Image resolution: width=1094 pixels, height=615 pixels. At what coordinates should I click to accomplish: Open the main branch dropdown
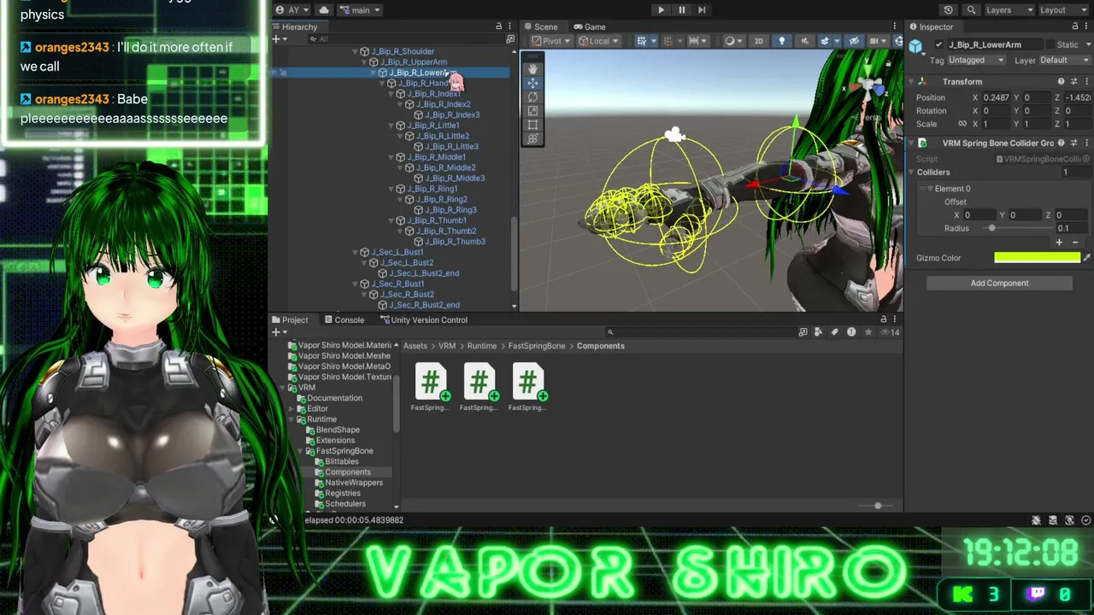click(x=360, y=10)
